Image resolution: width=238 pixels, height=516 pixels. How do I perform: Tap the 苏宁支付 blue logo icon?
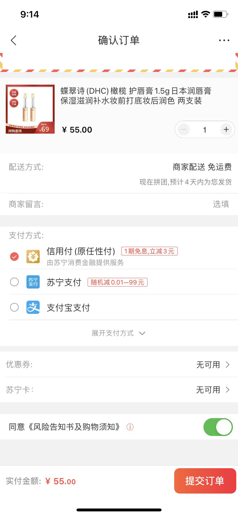pyautogui.click(x=33, y=282)
